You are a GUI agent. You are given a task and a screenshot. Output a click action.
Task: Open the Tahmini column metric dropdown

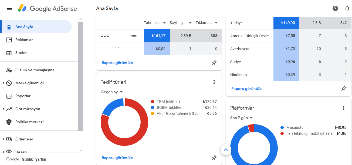click(x=164, y=23)
